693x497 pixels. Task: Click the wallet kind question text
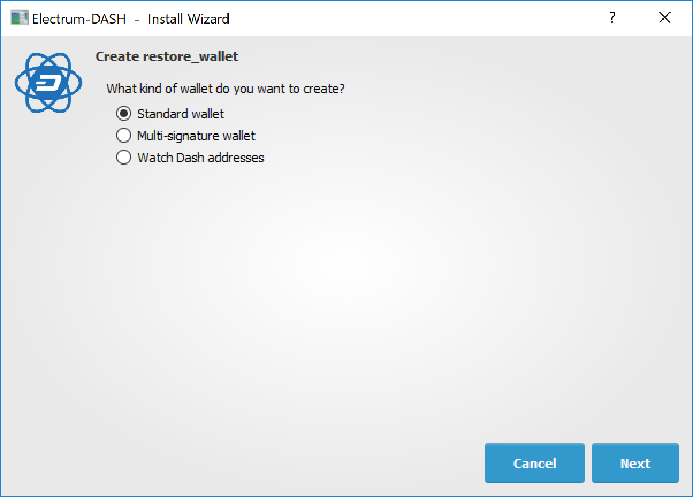click(226, 89)
